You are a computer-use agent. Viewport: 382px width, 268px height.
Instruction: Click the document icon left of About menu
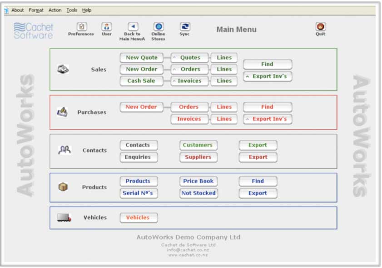pyautogui.click(x=6, y=10)
